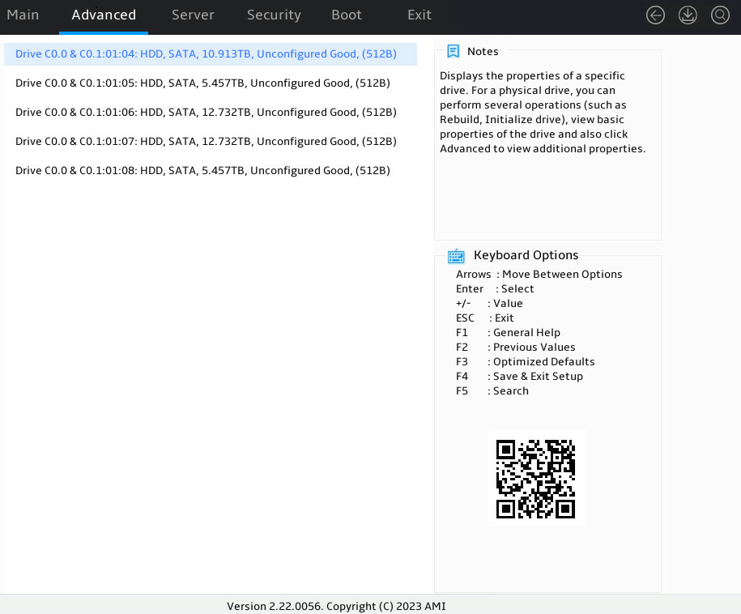
Task: Click the Notes panel icon
Action: click(x=454, y=51)
